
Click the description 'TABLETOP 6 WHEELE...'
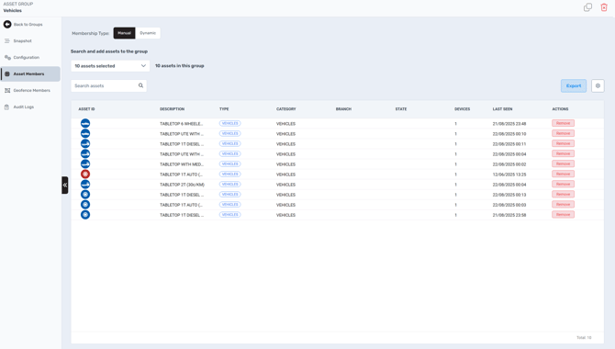coord(181,124)
